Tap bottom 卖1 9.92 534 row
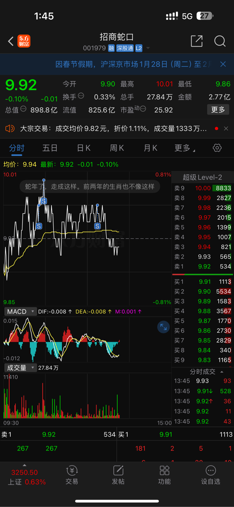 click(58, 435)
